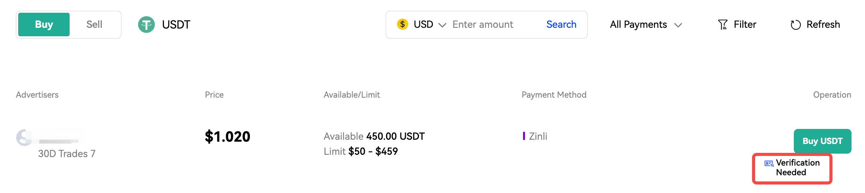Click the green Tether USDT coin icon

tap(146, 25)
